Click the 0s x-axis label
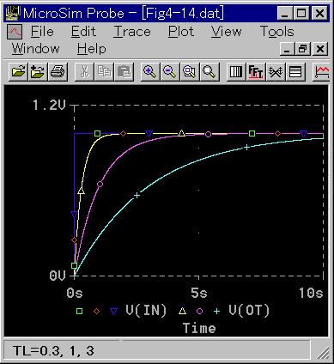The image size is (334, 364). click(x=75, y=293)
